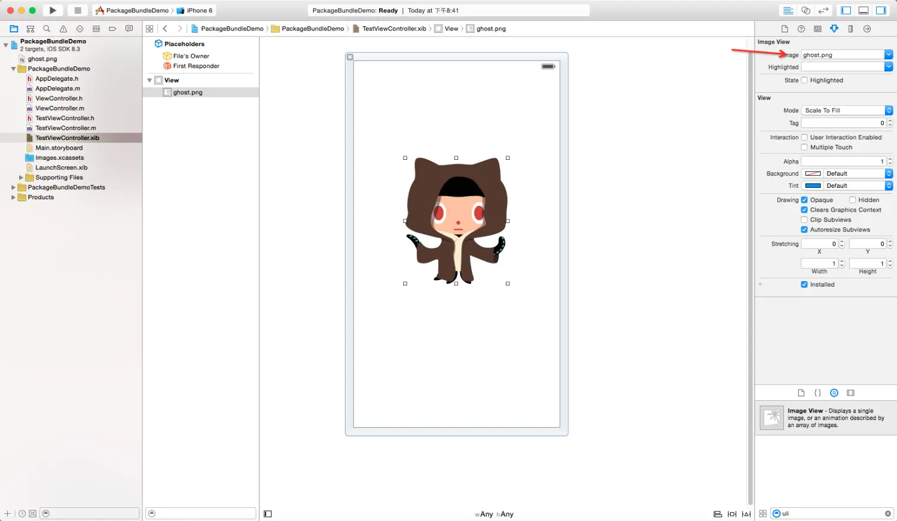Open the Test navigator
Viewport: 897px width, 521px height.
pos(80,29)
